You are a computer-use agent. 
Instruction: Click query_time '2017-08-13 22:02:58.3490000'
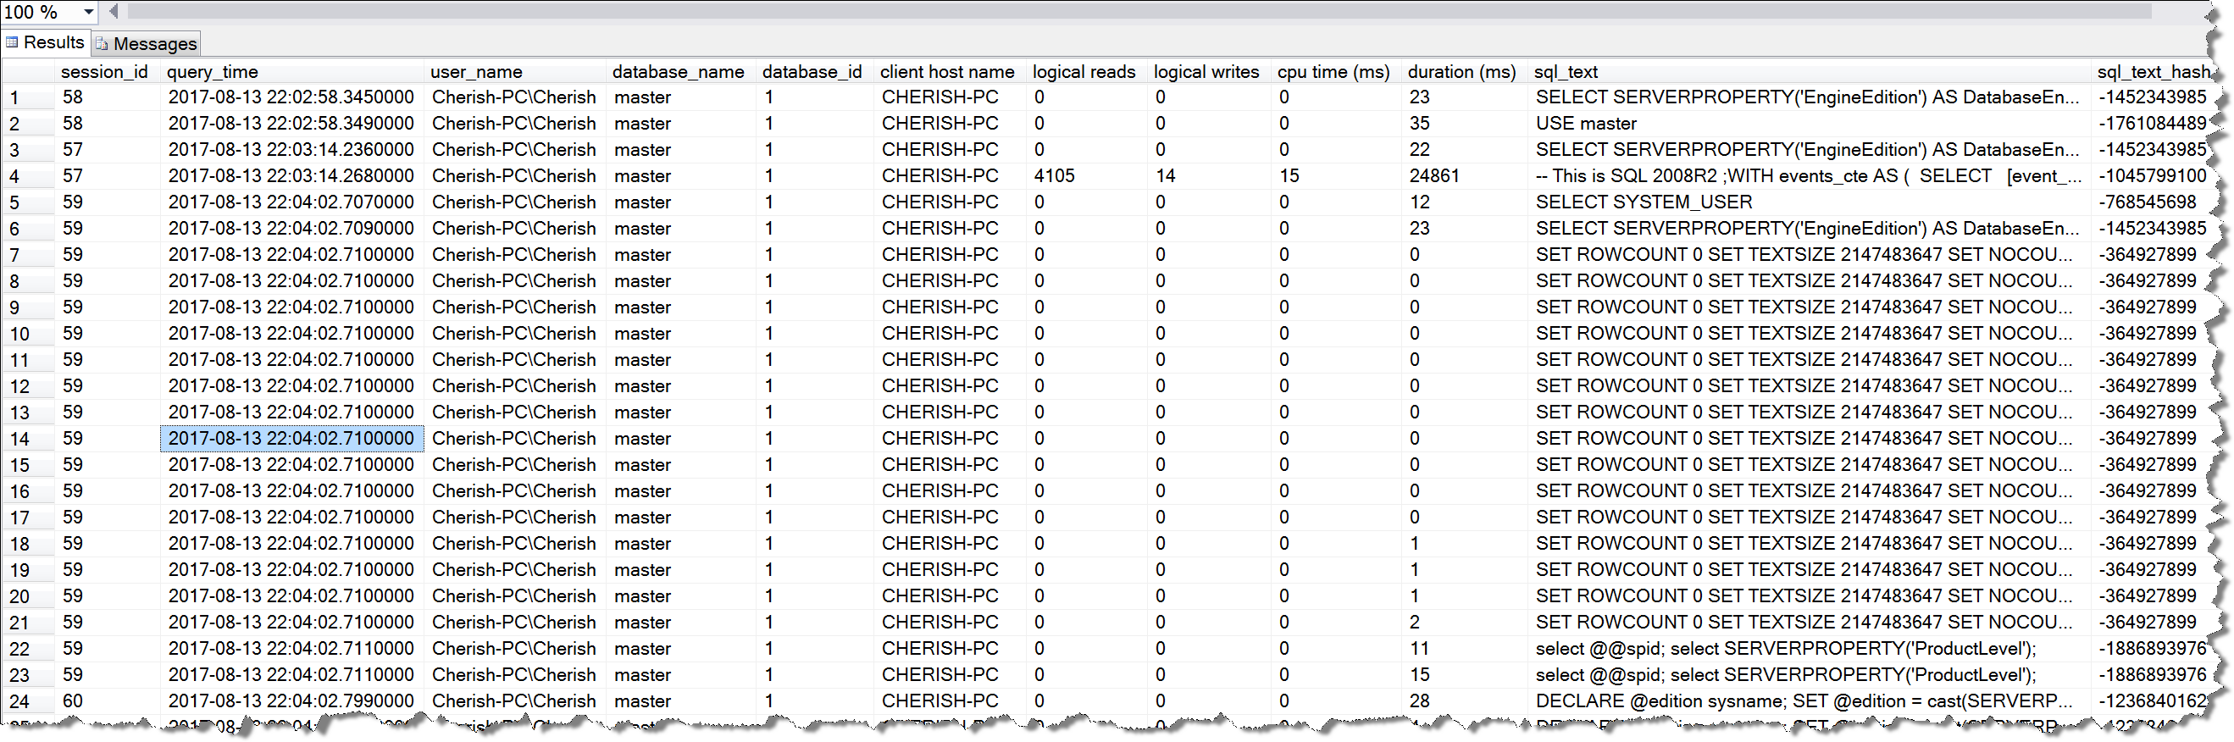click(x=291, y=124)
